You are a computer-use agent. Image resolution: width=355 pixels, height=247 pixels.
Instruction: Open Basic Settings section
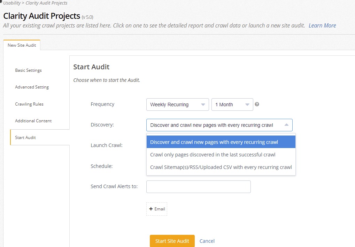coord(28,70)
